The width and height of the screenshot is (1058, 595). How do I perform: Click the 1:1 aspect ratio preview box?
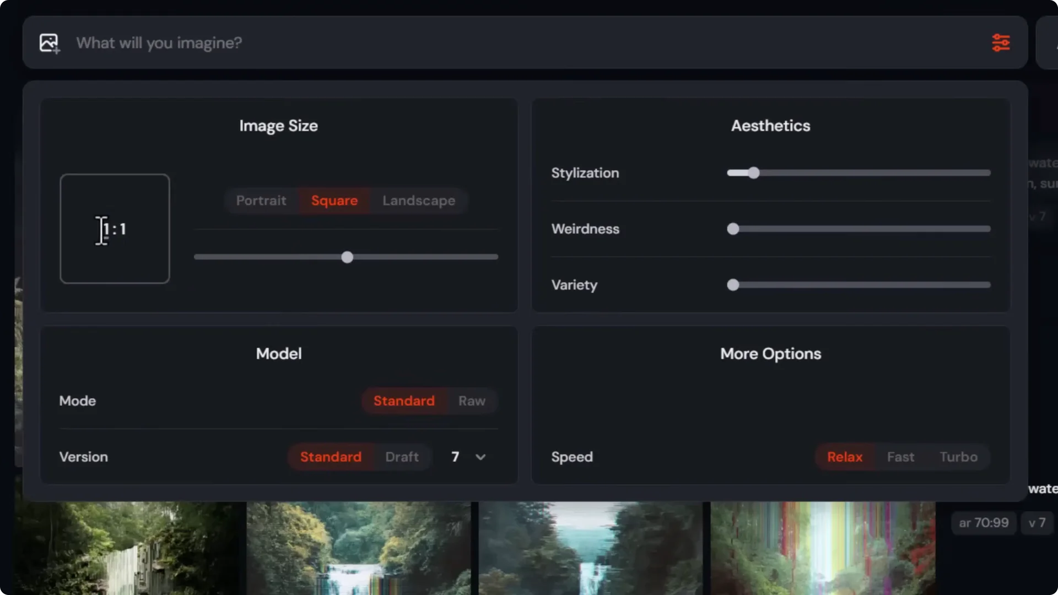tap(115, 229)
